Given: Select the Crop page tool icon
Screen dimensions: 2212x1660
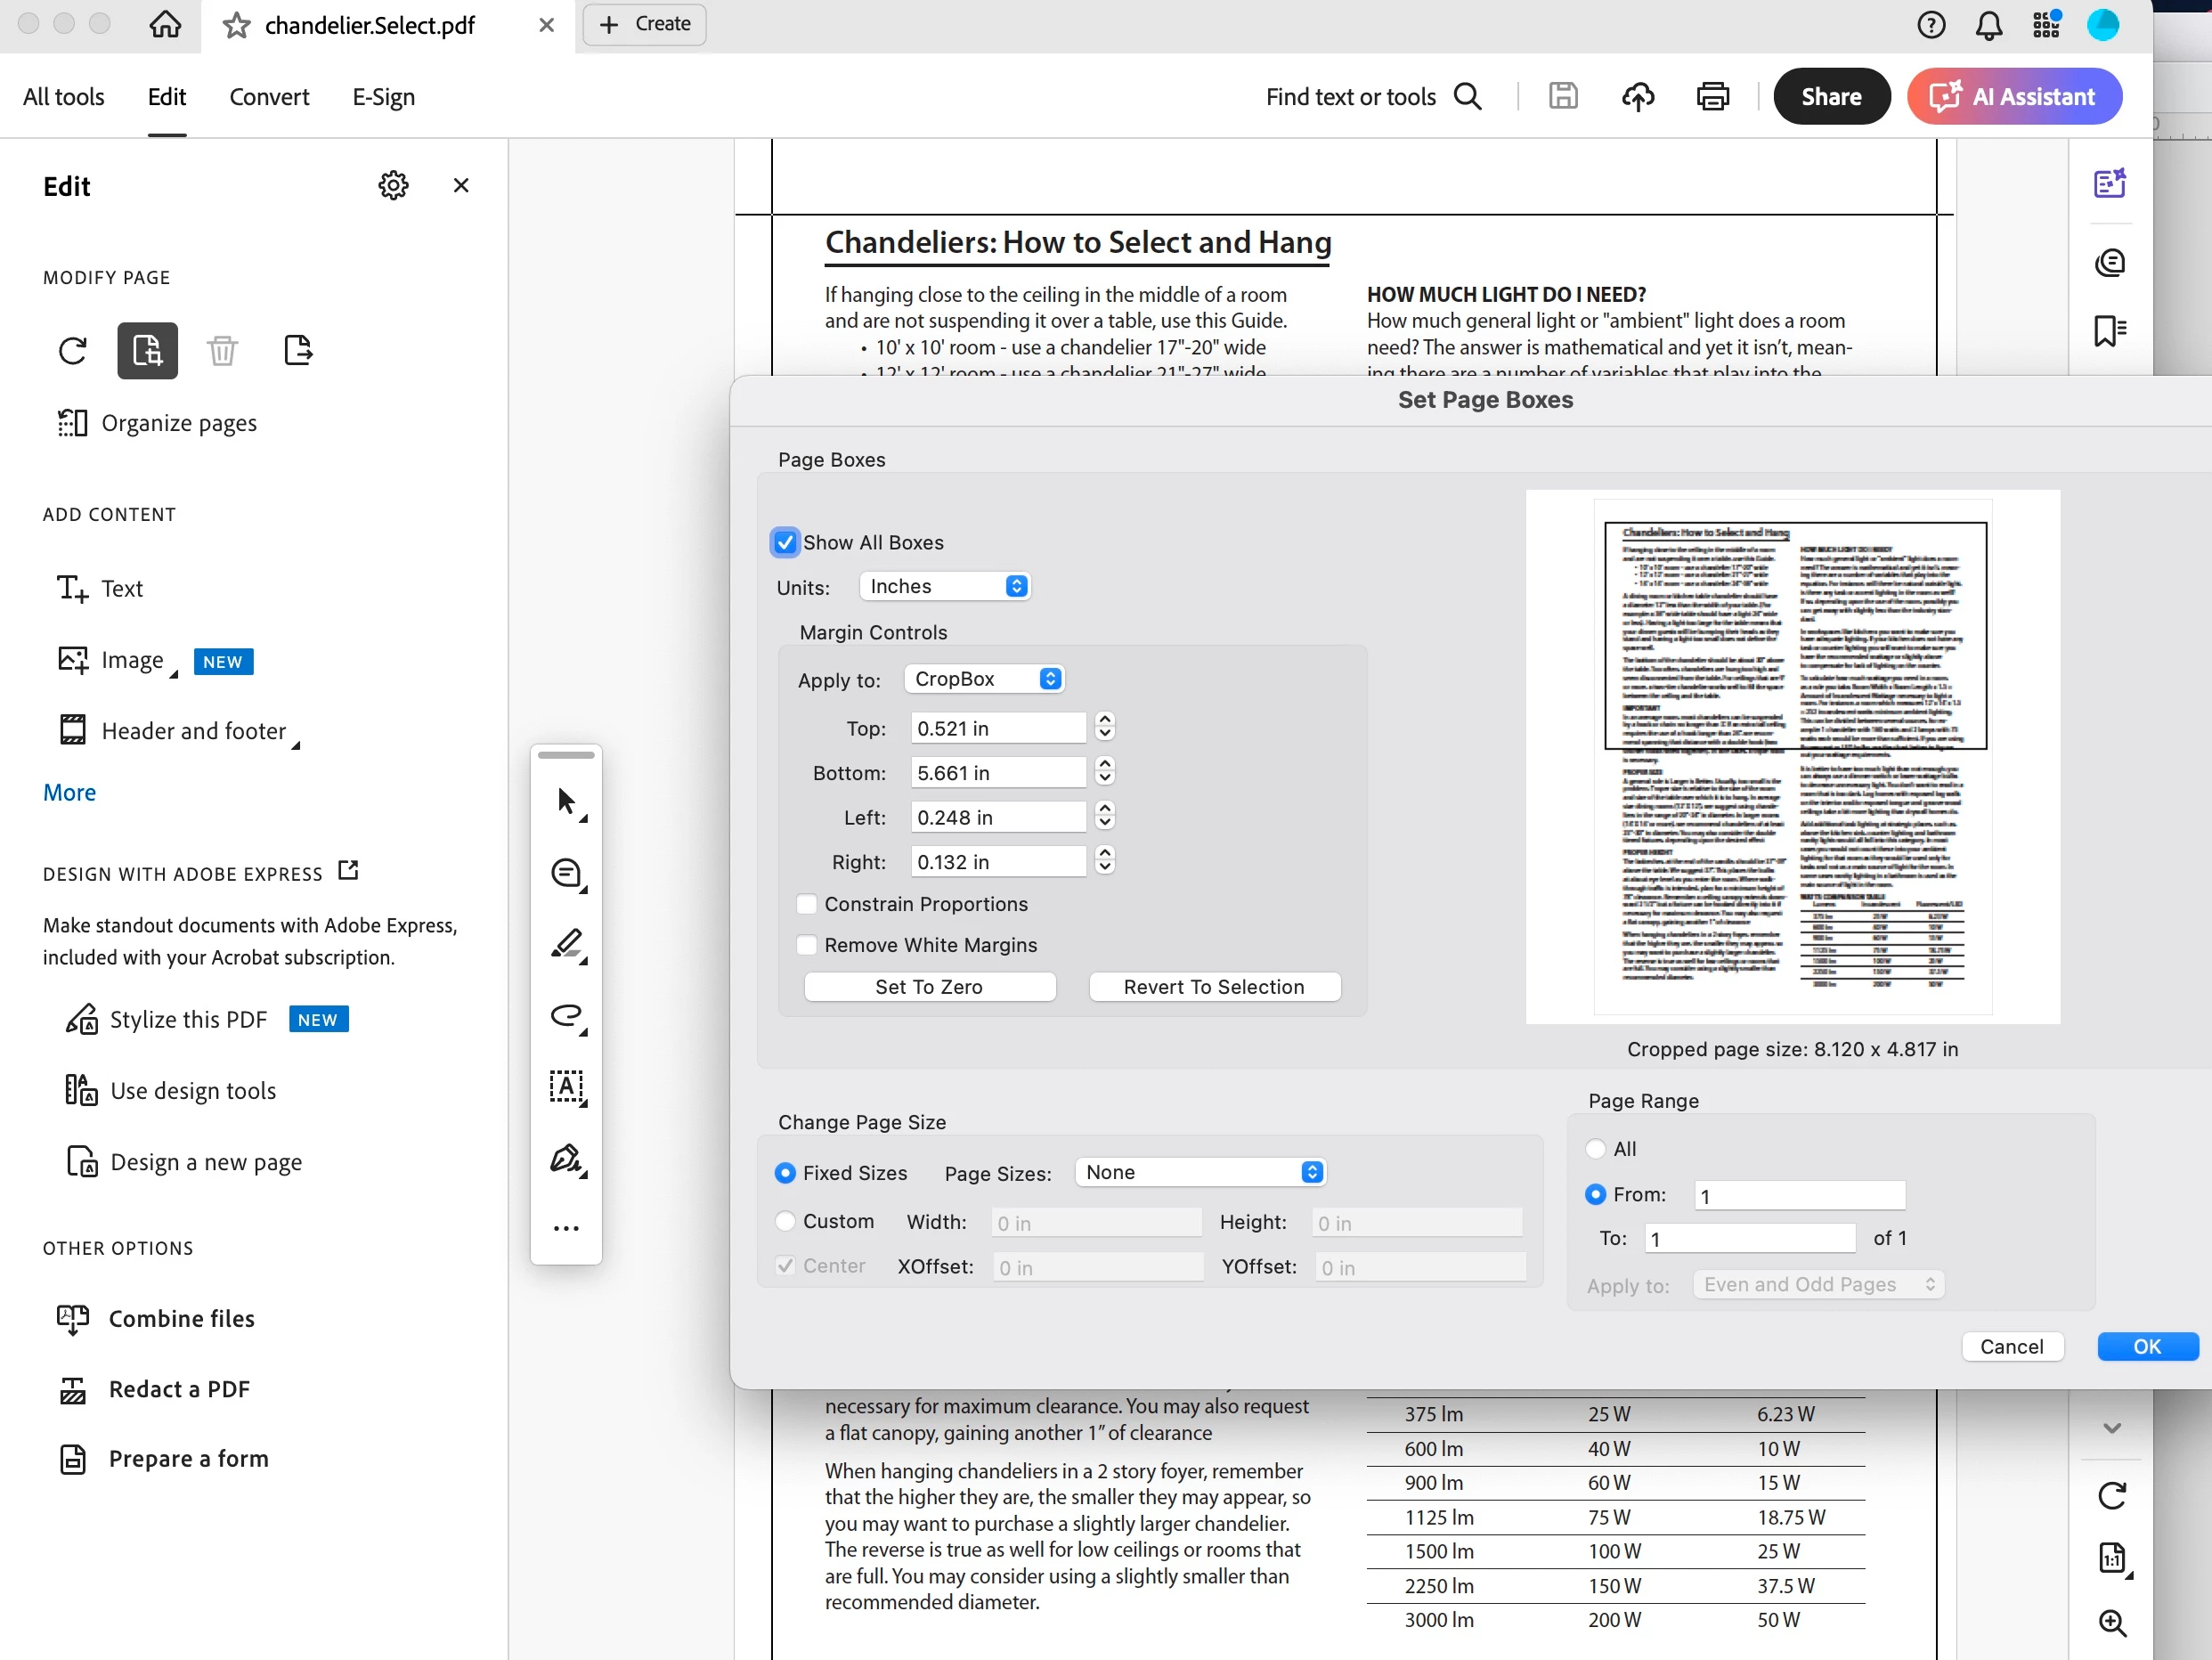Looking at the screenshot, I should coord(147,351).
